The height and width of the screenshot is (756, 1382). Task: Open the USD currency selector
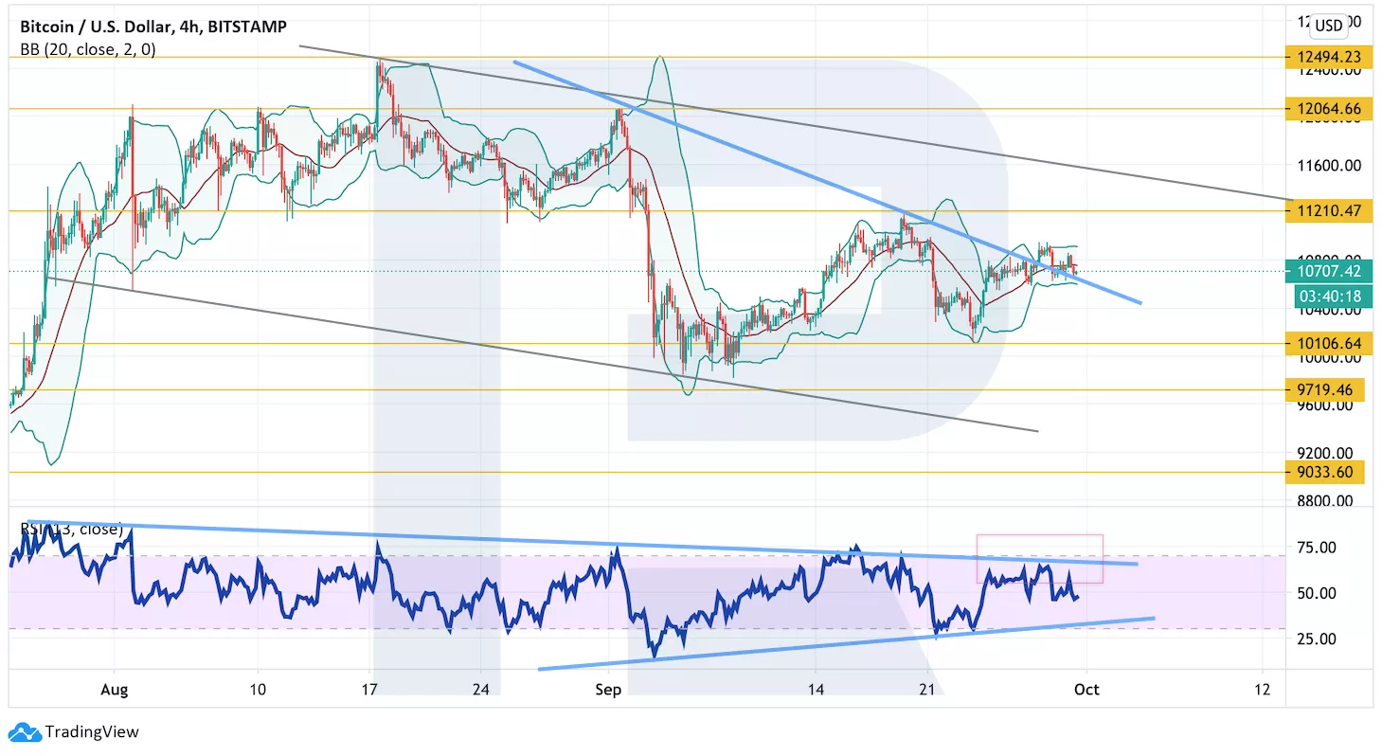click(x=1329, y=26)
